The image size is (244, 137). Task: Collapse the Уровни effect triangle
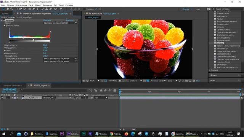coord(2,20)
